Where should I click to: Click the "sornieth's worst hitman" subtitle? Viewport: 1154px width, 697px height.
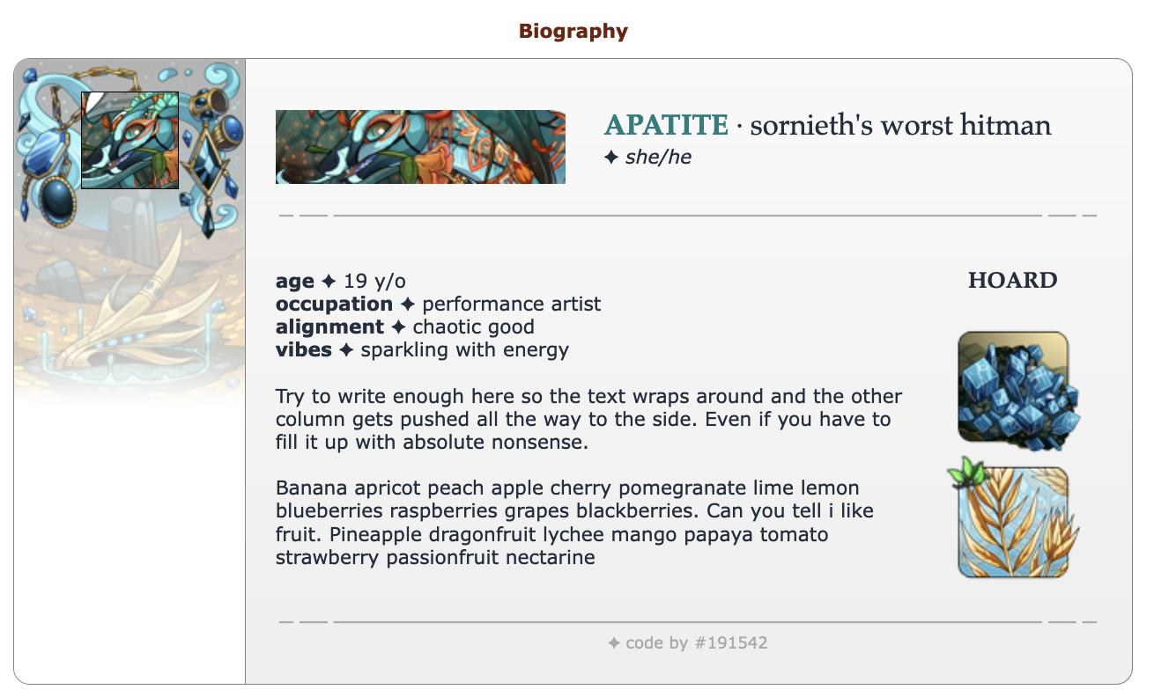[x=900, y=126]
